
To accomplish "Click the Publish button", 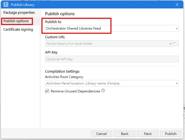I will 171,134.
